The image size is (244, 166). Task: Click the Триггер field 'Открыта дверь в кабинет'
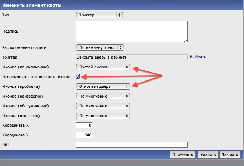pyautogui.click(x=131, y=57)
